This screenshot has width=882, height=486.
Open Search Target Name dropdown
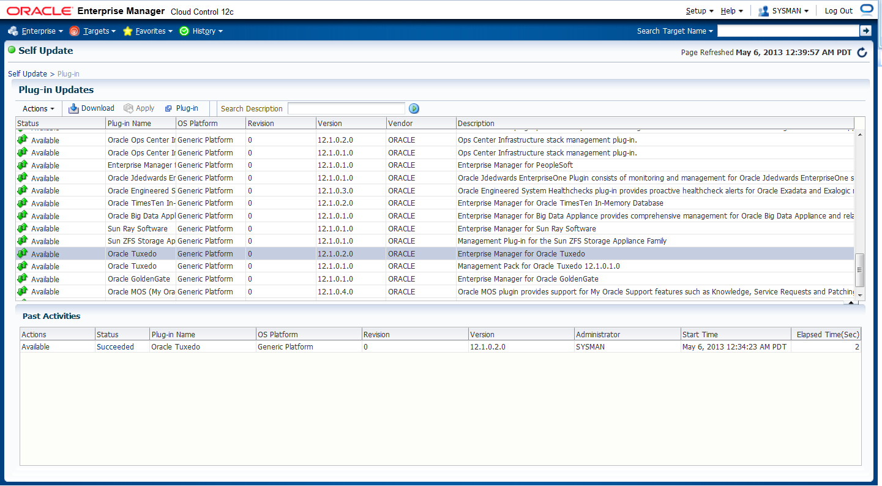pos(675,31)
